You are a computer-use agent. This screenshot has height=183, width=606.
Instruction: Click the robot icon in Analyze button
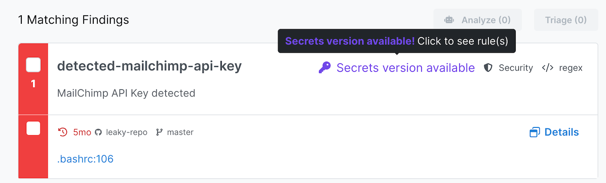point(449,20)
